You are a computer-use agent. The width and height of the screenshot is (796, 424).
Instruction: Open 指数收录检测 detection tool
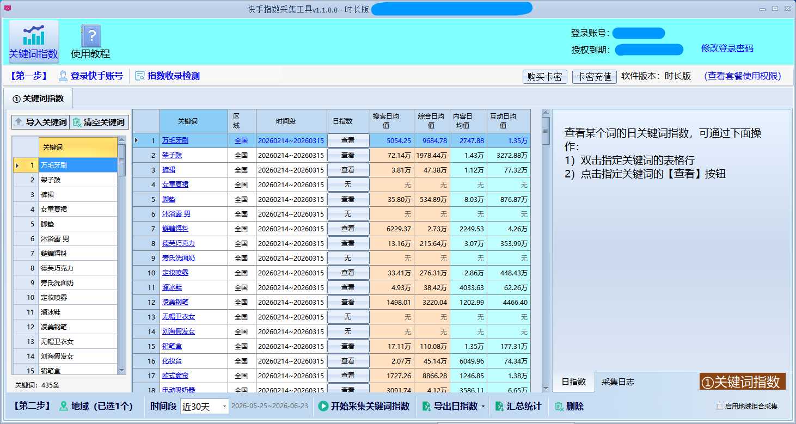pos(167,76)
